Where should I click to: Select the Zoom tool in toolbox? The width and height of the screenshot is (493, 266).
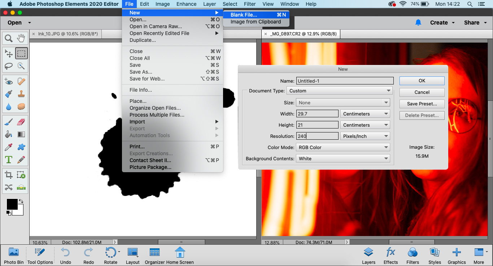[x=9, y=38]
